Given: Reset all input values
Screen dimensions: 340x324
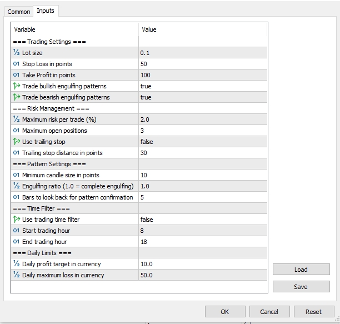Looking at the screenshot, I should [x=314, y=312].
